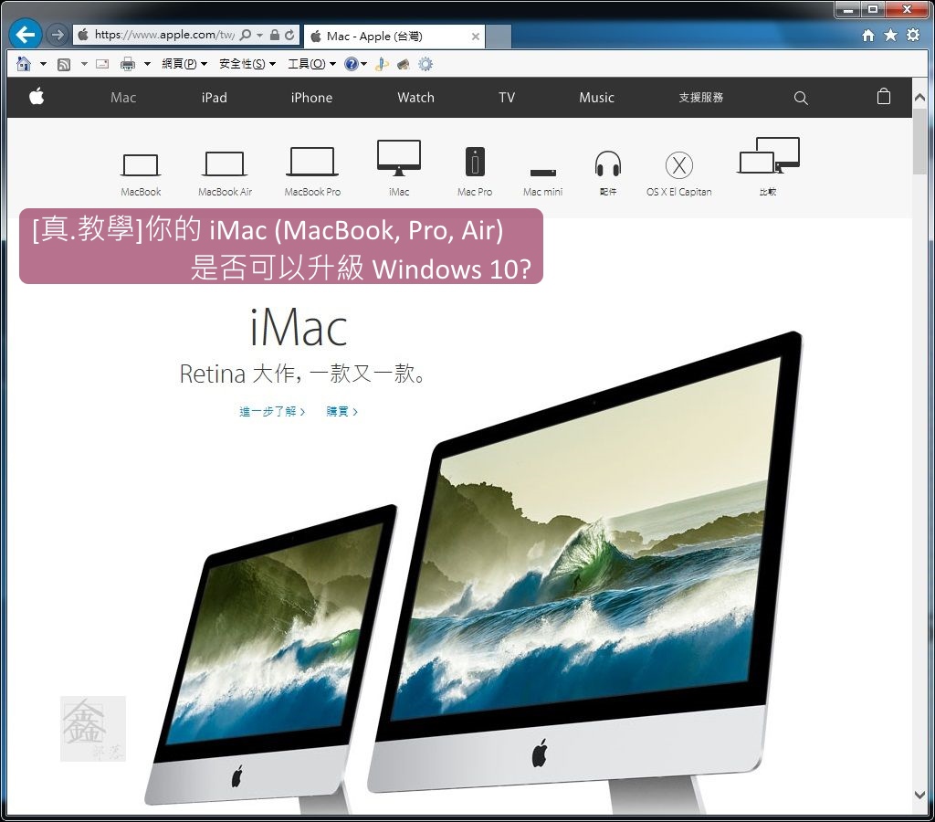Click the smaller iMac product image
Image resolution: width=935 pixels, height=822 pixels.
pyautogui.click(x=271, y=659)
